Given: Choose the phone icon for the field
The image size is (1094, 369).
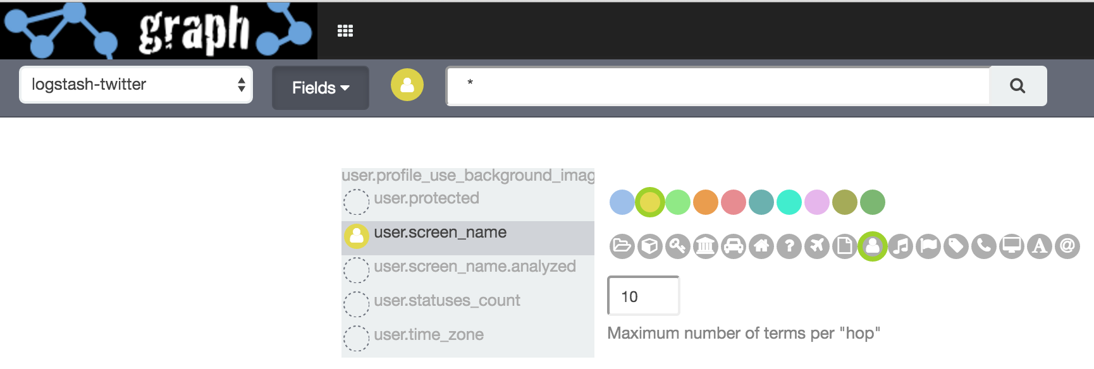Looking at the screenshot, I should point(984,246).
